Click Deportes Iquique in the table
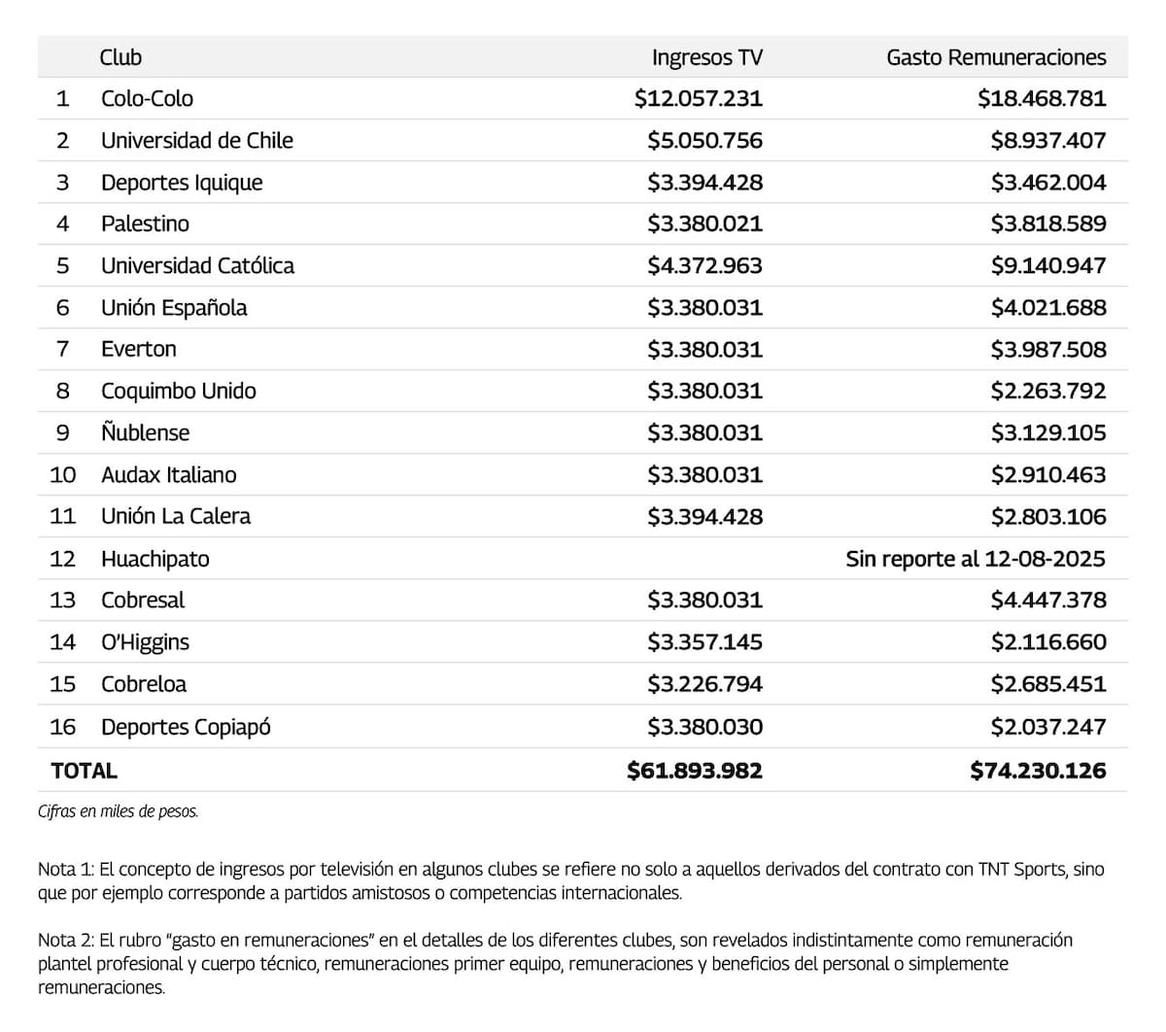 coord(182,183)
